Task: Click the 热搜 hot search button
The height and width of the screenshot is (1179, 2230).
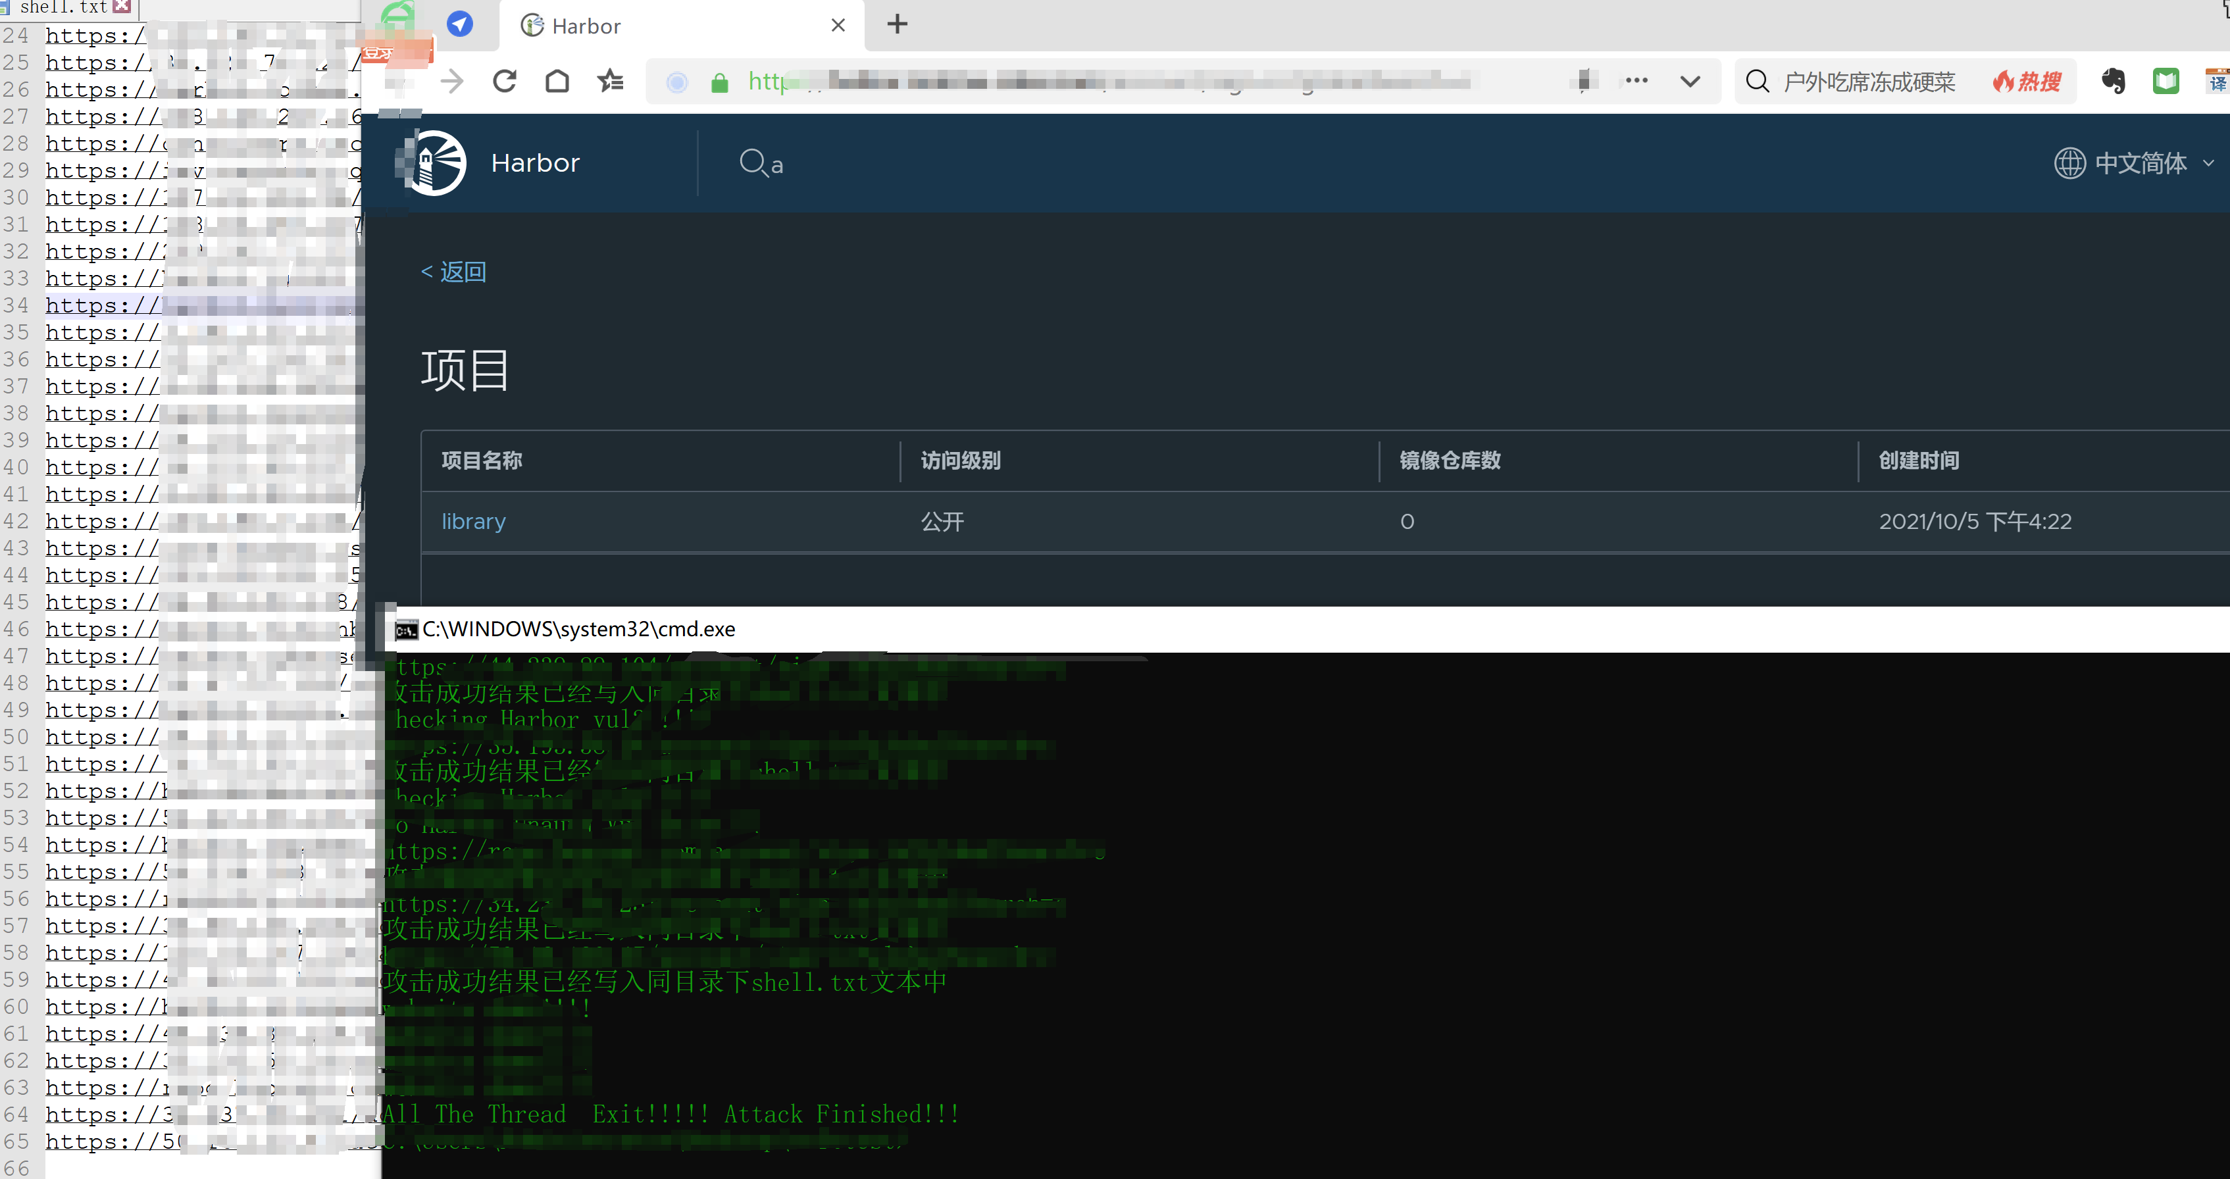Action: 2027,82
